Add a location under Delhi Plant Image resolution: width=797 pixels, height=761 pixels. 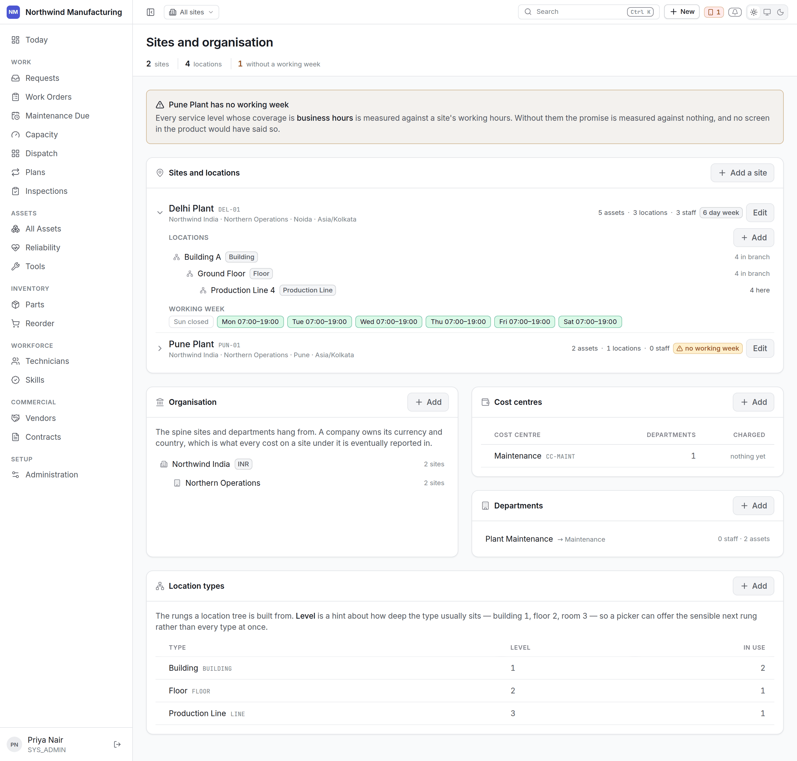[x=753, y=238]
